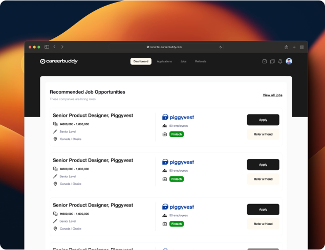Click the salary range in first job card
The width and height of the screenshot is (325, 250).
[x=75, y=124]
